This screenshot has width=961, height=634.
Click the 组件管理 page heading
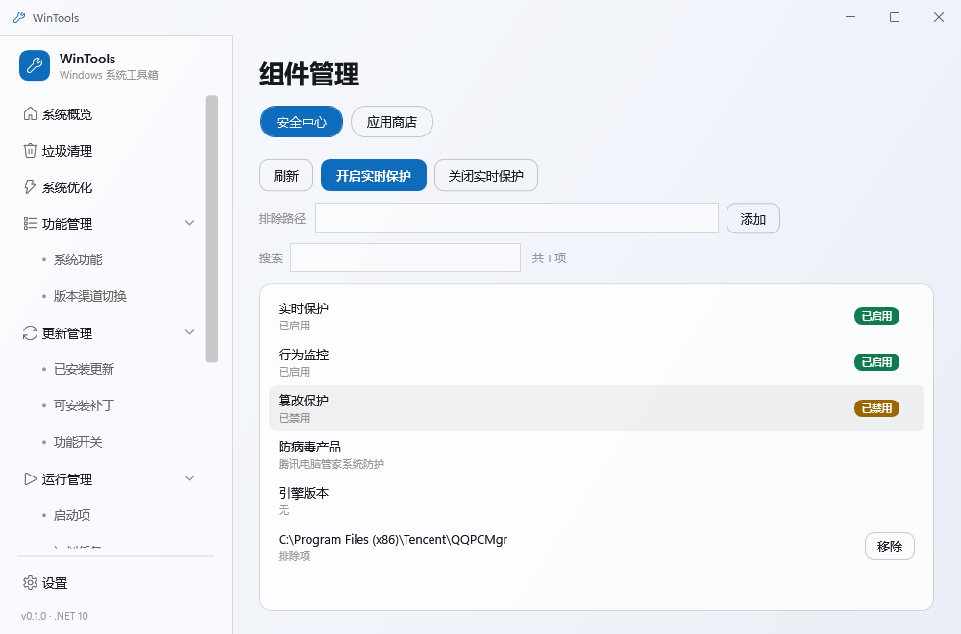click(x=309, y=74)
